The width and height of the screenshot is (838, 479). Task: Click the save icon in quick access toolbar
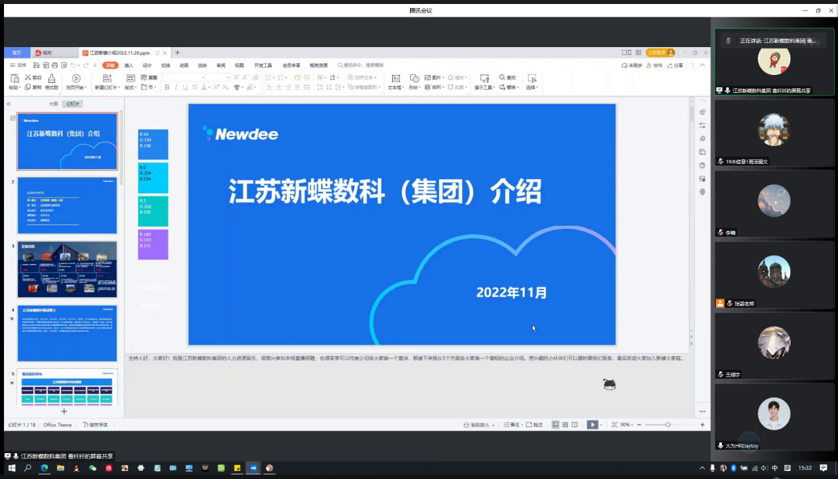[37, 66]
